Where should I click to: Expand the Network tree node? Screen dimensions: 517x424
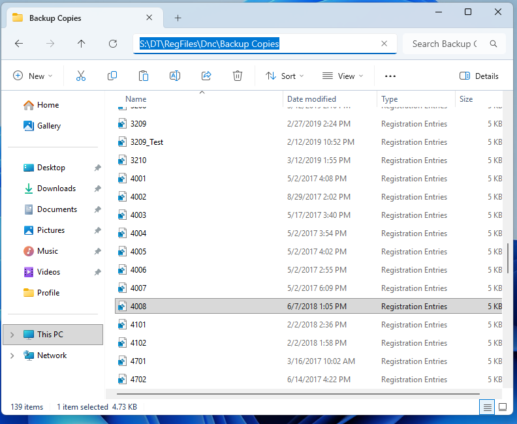click(12, 356)
